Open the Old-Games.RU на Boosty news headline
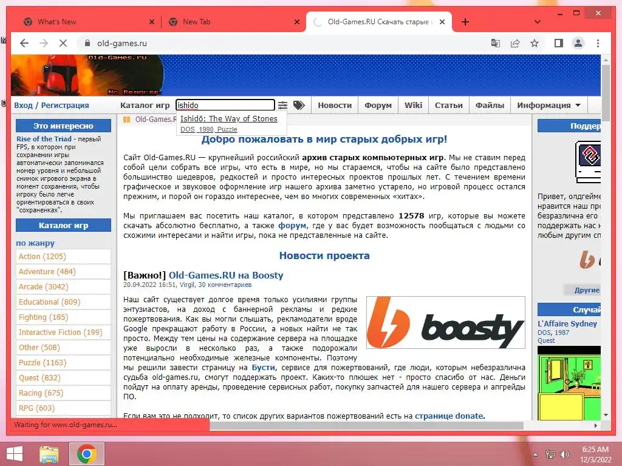 (226, 275)
